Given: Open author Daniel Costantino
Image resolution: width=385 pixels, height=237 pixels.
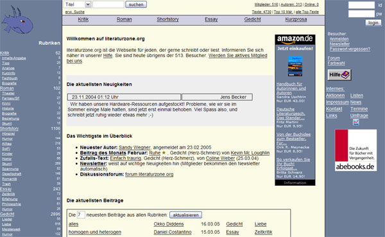Looking at the screenshot, I should tap(173, 232).
